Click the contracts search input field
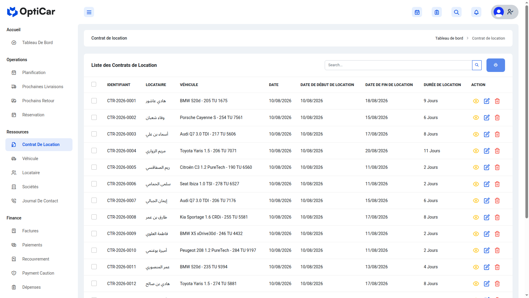Screen dimensions: 529x298 pos(398,65)
